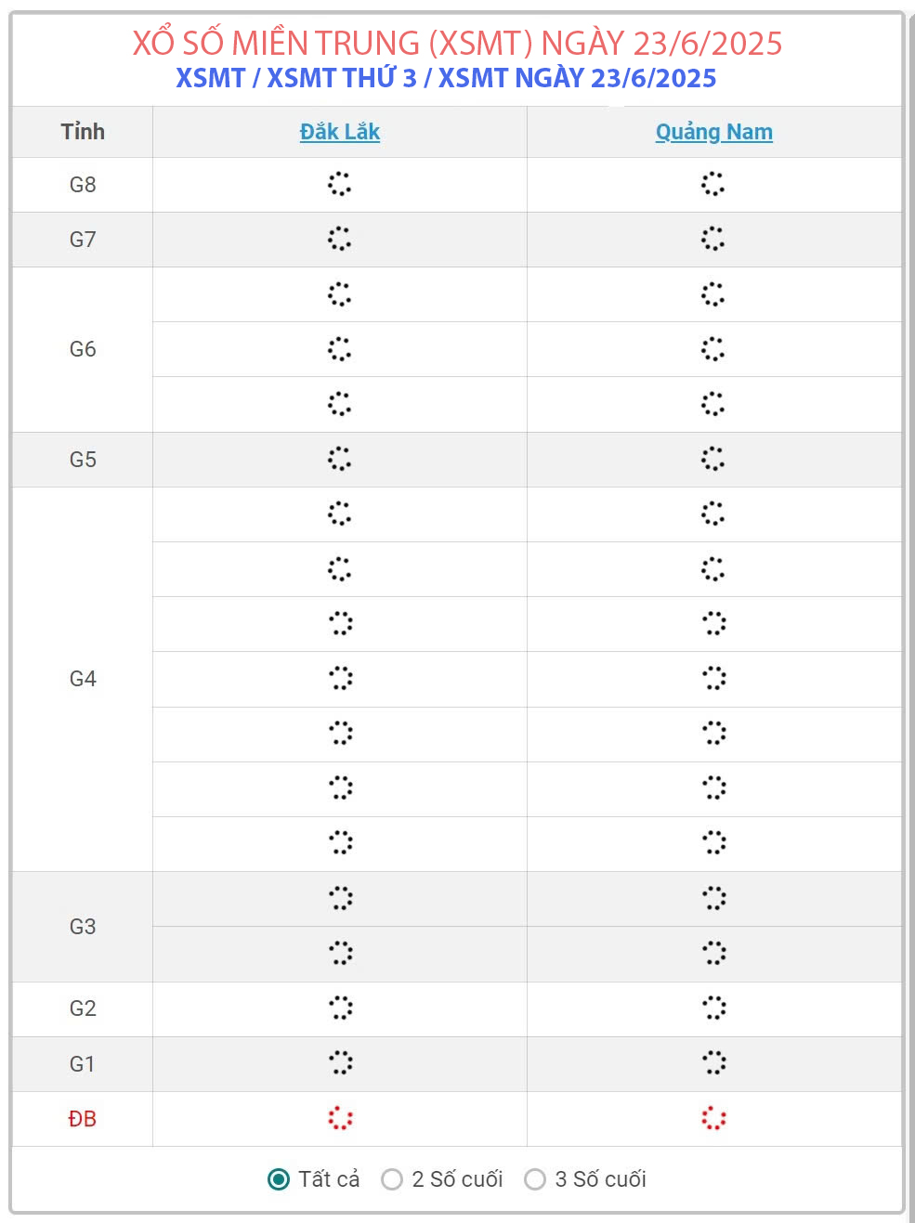Click the G6 prize row label

(83, 349)
